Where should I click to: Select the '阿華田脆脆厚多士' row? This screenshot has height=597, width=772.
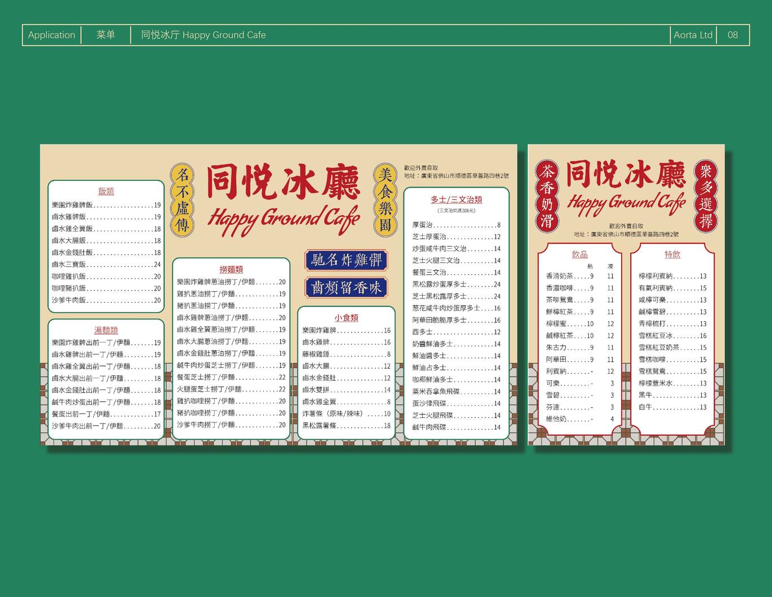456,320
